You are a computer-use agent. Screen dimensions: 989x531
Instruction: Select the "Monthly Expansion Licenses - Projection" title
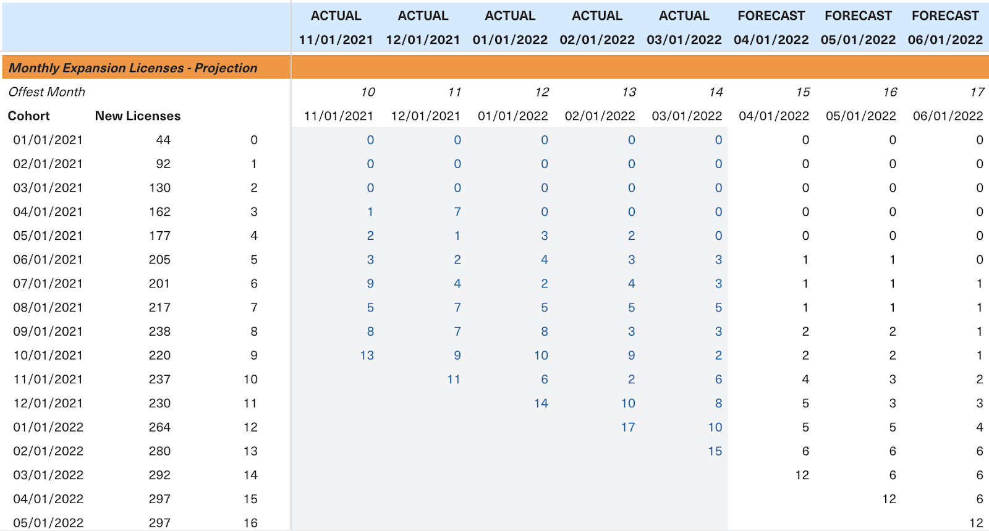point(133,68)
